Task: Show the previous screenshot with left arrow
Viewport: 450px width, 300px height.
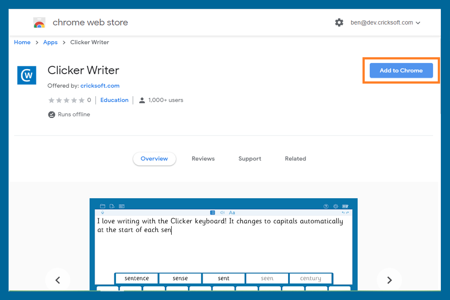Action: click(x=58, y=280)
